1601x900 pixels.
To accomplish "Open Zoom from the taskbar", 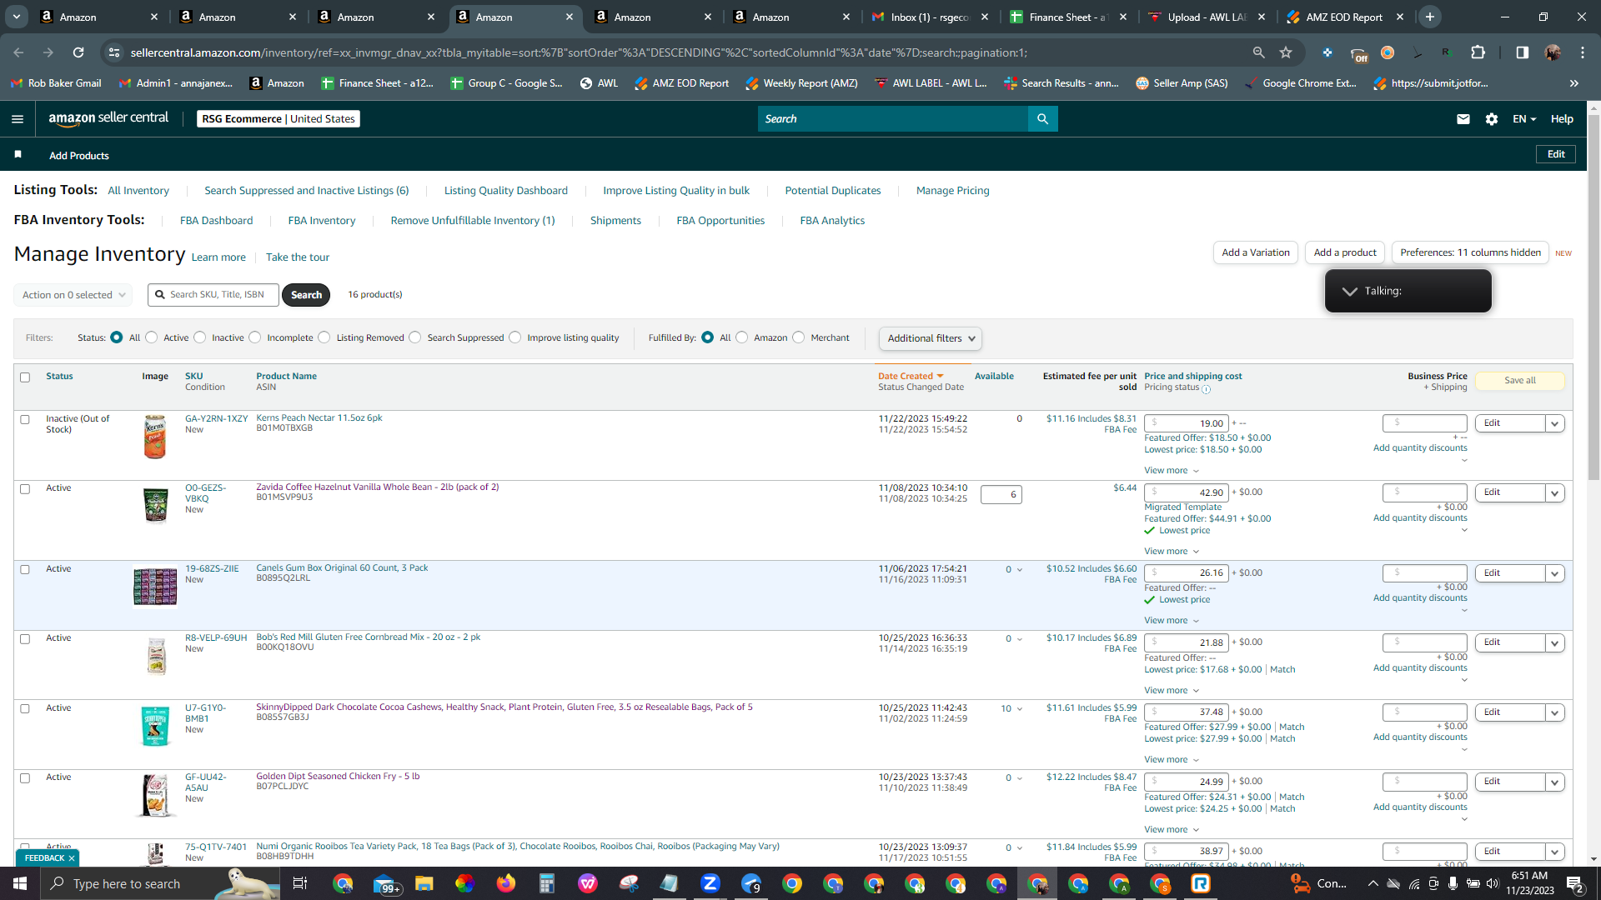I will click(710, 883).
